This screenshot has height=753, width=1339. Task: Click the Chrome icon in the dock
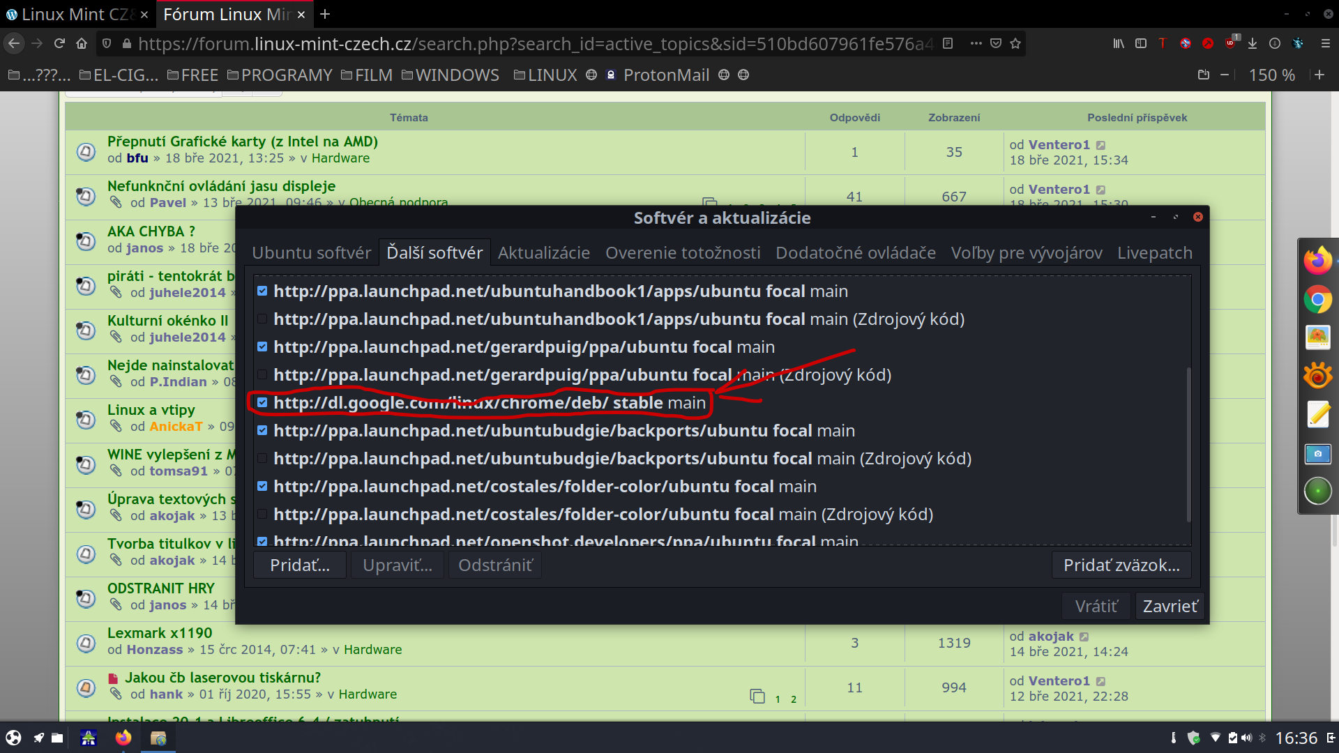click(x=1317, y=301)
